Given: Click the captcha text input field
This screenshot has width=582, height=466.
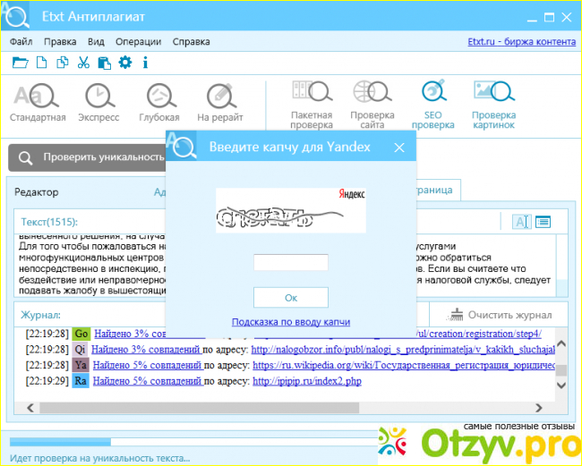Looking at the screenshot, I should (290, 263).
